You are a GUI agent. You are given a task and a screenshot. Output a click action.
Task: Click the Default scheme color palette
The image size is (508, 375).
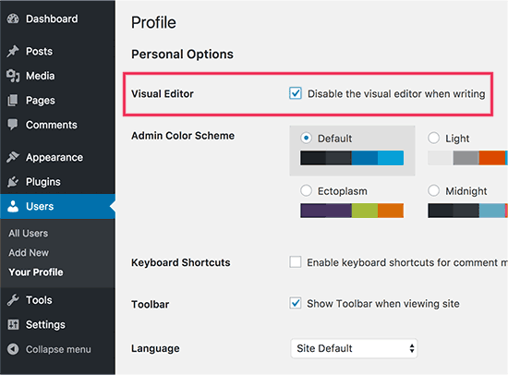click(352, 158)
